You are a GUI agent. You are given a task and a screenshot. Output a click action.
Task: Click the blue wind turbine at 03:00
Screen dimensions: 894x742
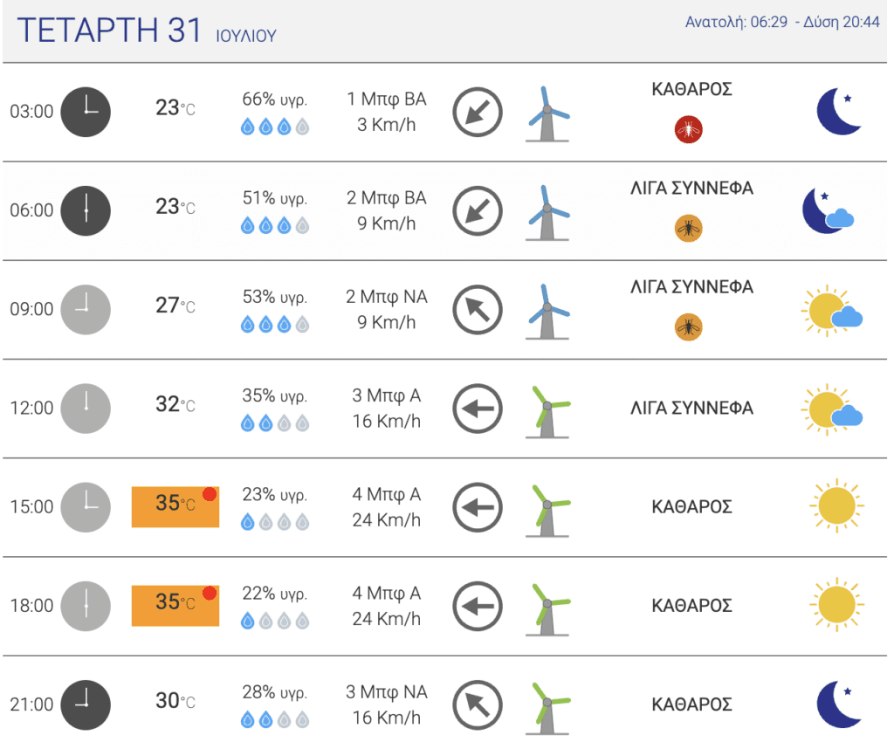(547, 114)
